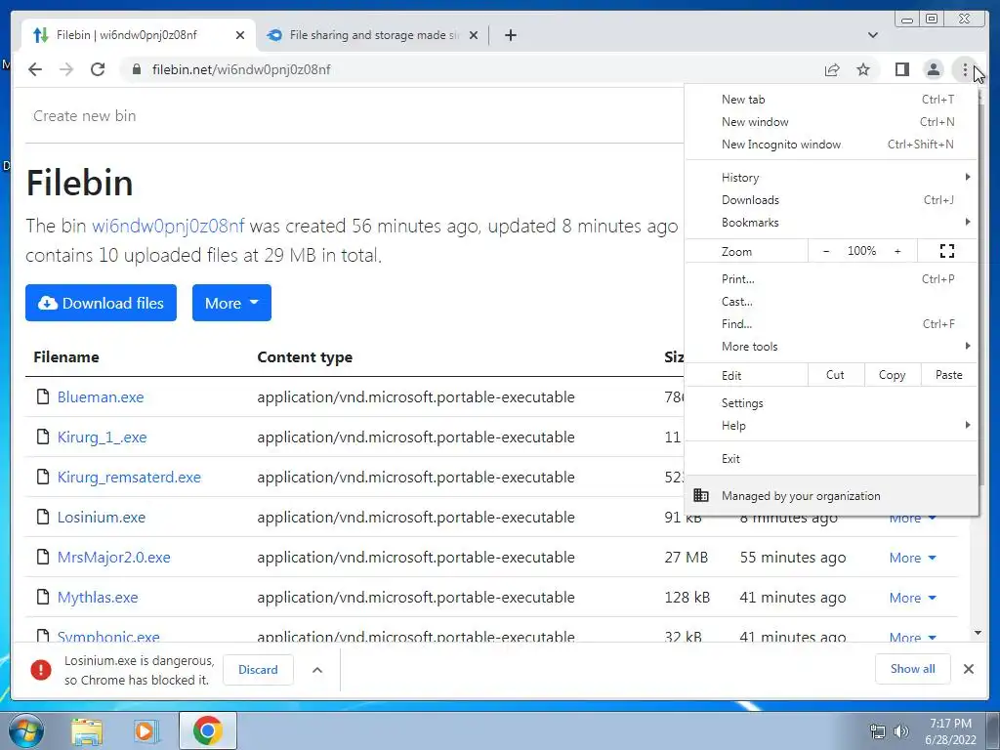Click the red dangerous download warning icon
The width and height of the screenshot is (1000, 750).
click(41, 670)
